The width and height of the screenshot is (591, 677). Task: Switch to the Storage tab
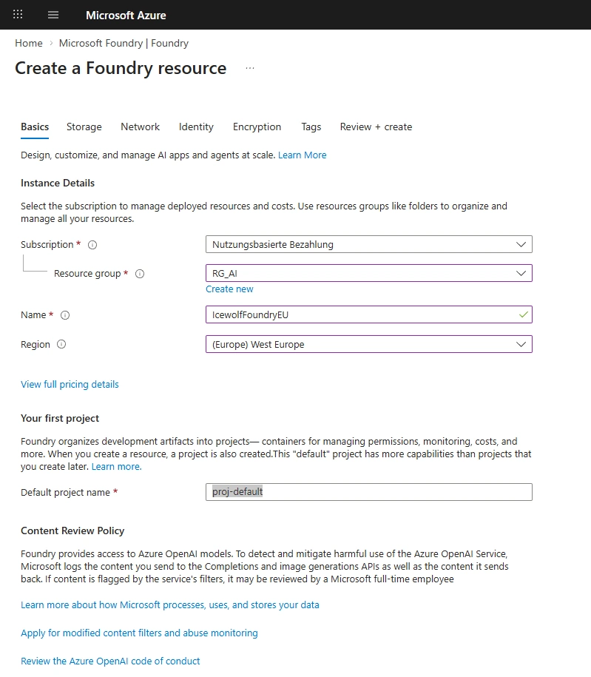point(84,127)
